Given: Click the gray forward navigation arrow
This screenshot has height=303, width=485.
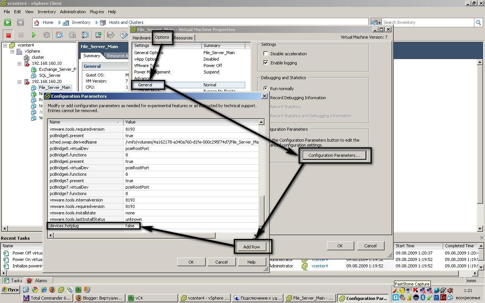Looking at the screenshot, I should pos(20,23).
